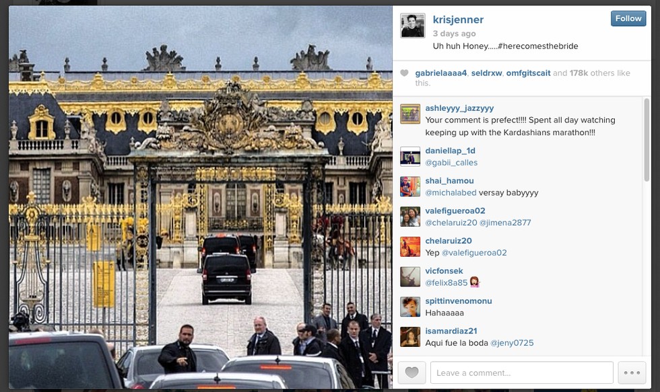
Task: Click the @michalabed mention
Action: (451, 193)
